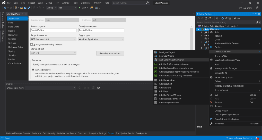This screenshot has width=262, height=140.
Task: Click the search icon in Quick Launch box
Action: tap(147, 3)
